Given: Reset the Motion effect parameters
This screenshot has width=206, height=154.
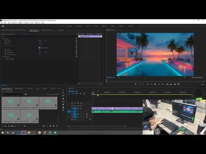Looking at the screenshot, I should tap(76, 39).
